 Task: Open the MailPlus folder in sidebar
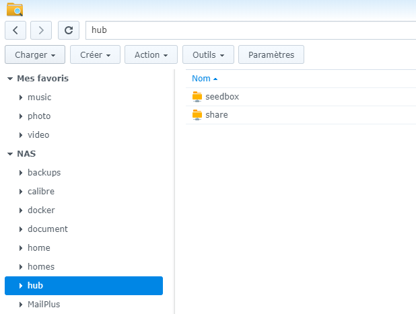[44, 305]
